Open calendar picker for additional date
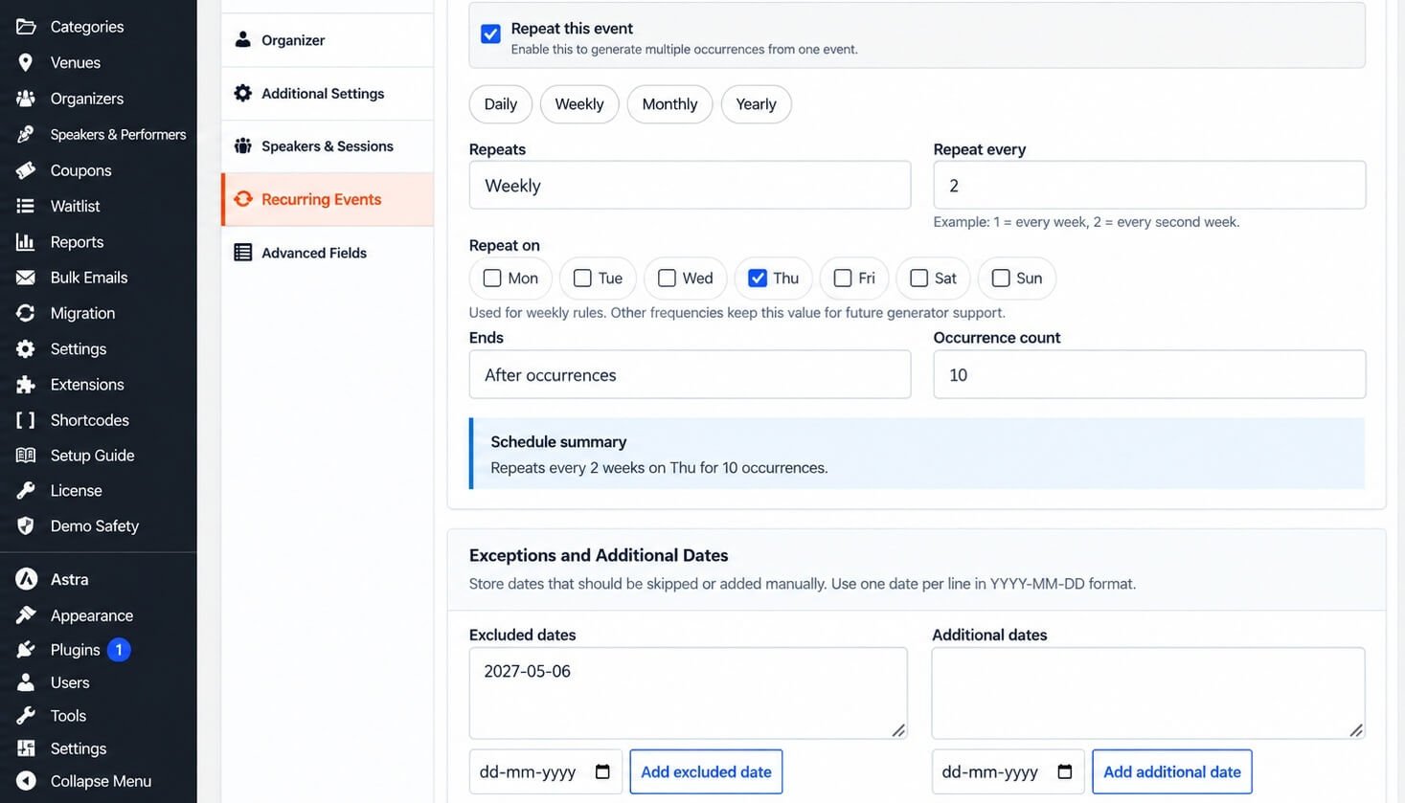 pos(1065,771)
